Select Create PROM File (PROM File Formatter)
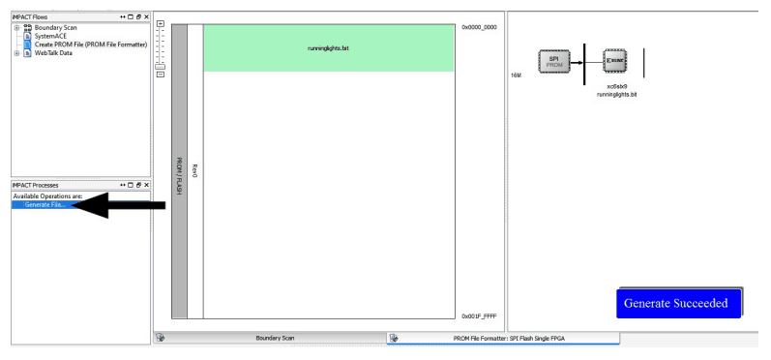This screenshot has width=771, height=360. click(x=91, y=45)
